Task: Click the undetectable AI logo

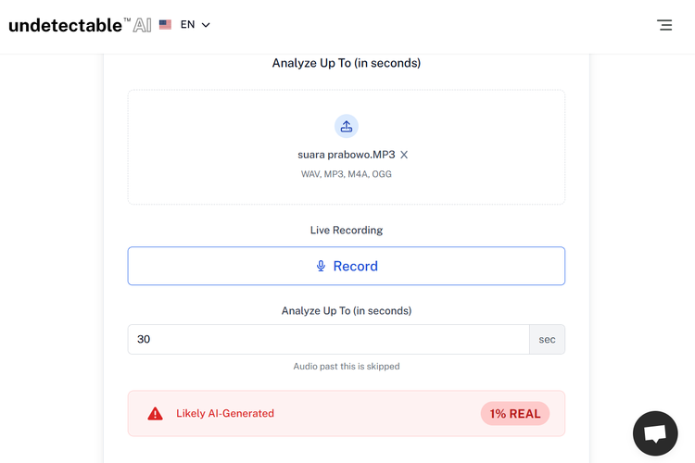Action: pyautogui.click(x=79, y=25)
